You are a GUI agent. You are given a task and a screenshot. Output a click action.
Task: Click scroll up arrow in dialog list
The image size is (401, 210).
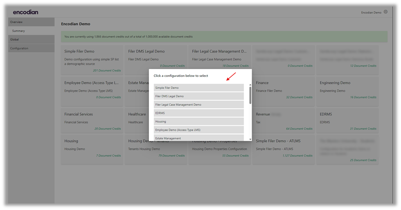click(250, 85)
